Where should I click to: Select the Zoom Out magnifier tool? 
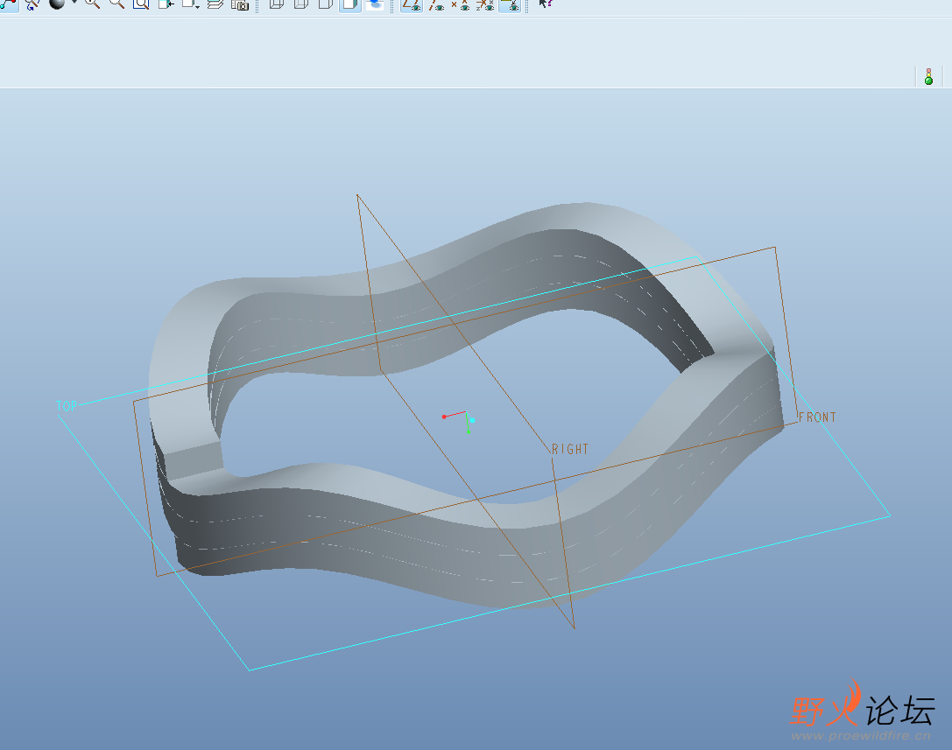(116, 4)
